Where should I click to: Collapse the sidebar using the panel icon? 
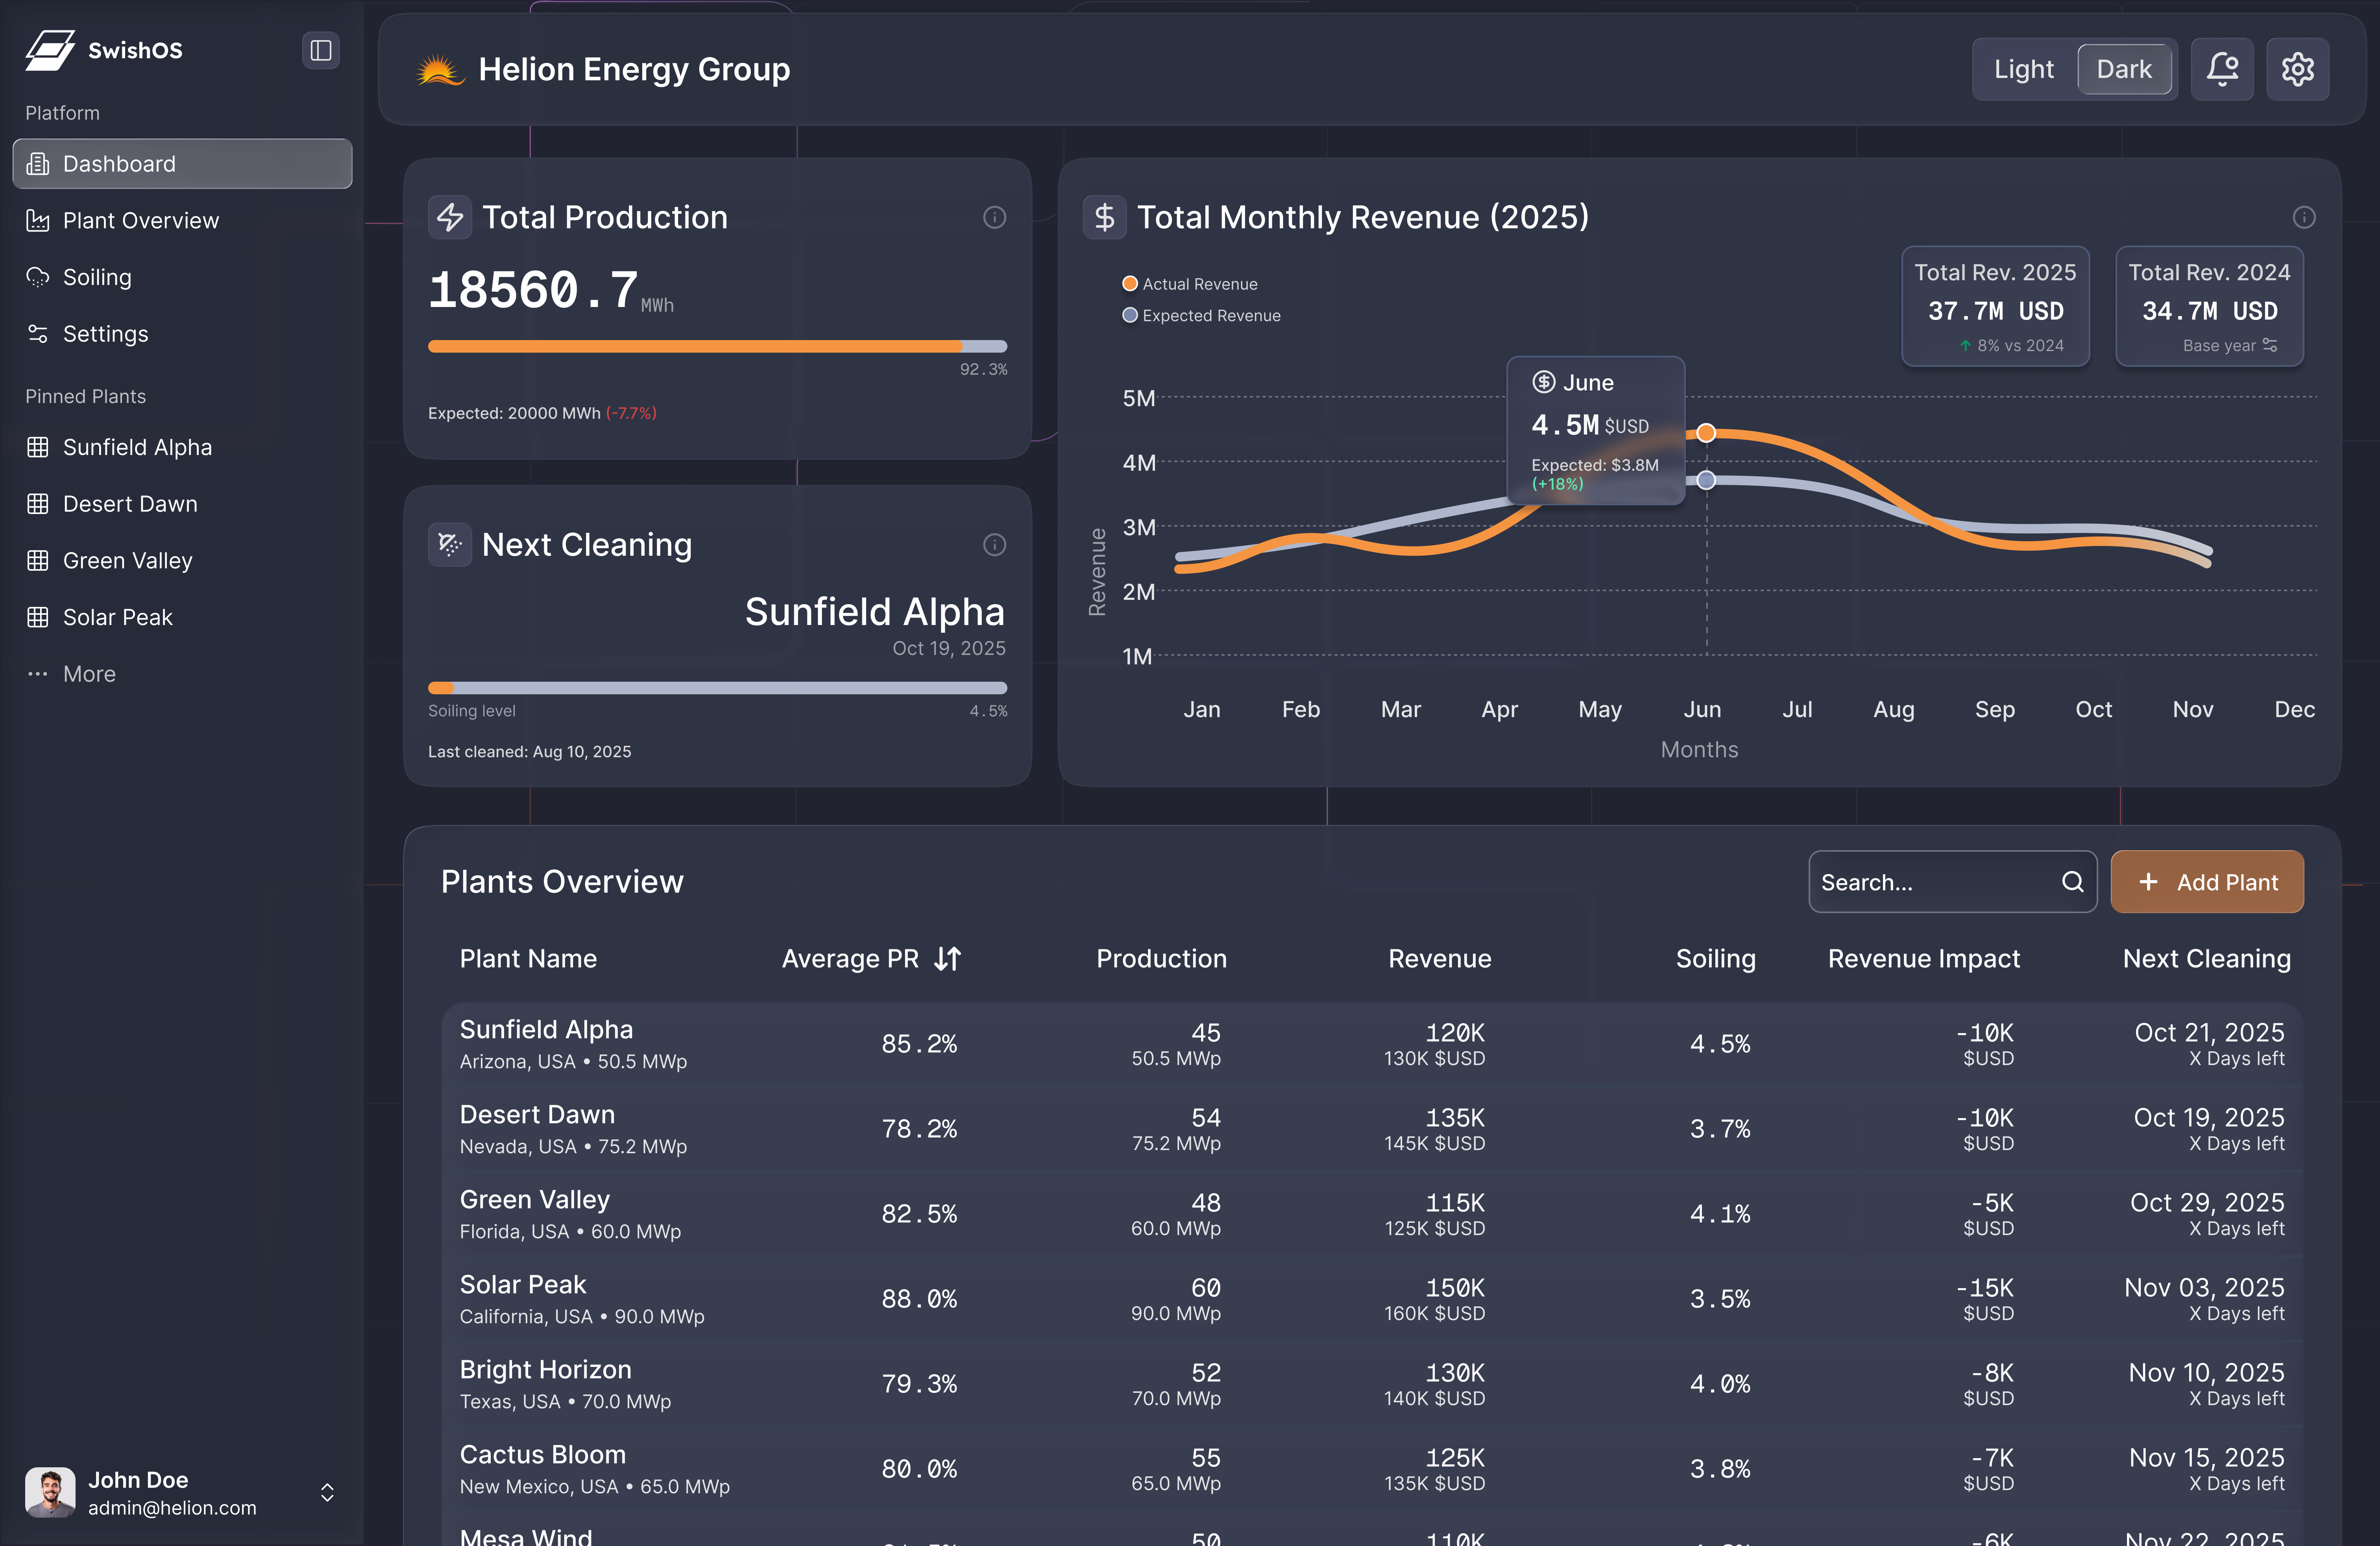(x=321, y=50)
